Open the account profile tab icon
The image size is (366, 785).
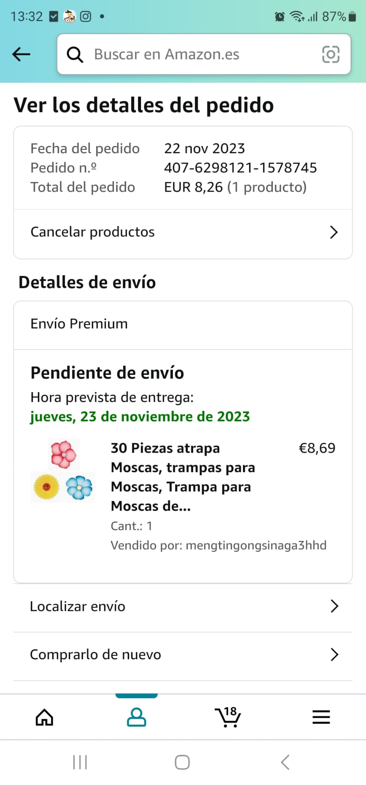pyautogui.click(x=136, y=717)
